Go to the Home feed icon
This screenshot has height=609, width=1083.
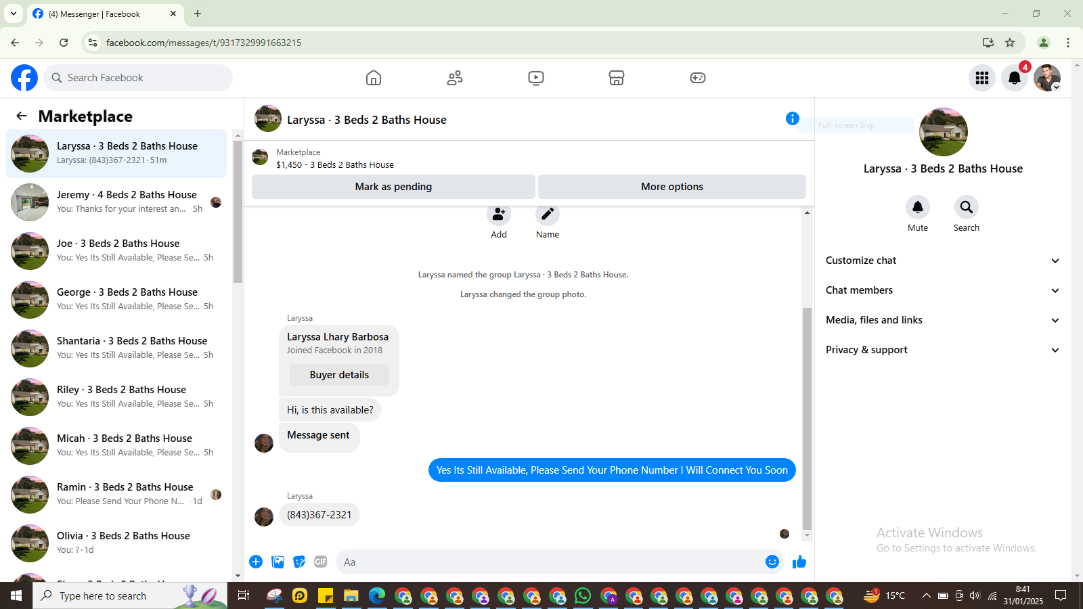click(x=374, y=78)
